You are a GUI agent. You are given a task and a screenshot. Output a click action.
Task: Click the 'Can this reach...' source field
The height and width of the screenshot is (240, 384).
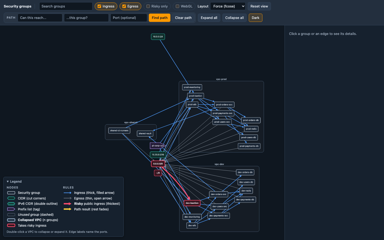[40, 18]
